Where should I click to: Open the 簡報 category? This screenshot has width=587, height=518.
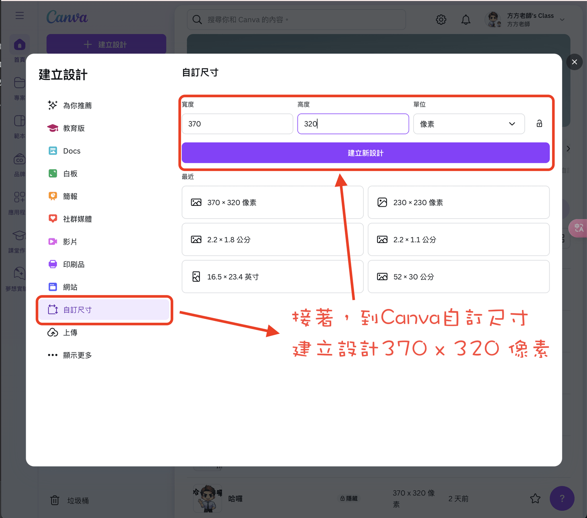(103, 196)
